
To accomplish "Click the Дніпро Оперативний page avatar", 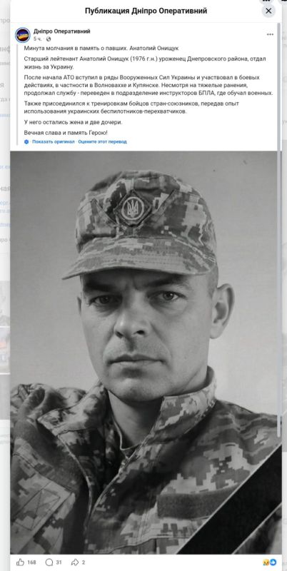I will [x=23, y=35].
